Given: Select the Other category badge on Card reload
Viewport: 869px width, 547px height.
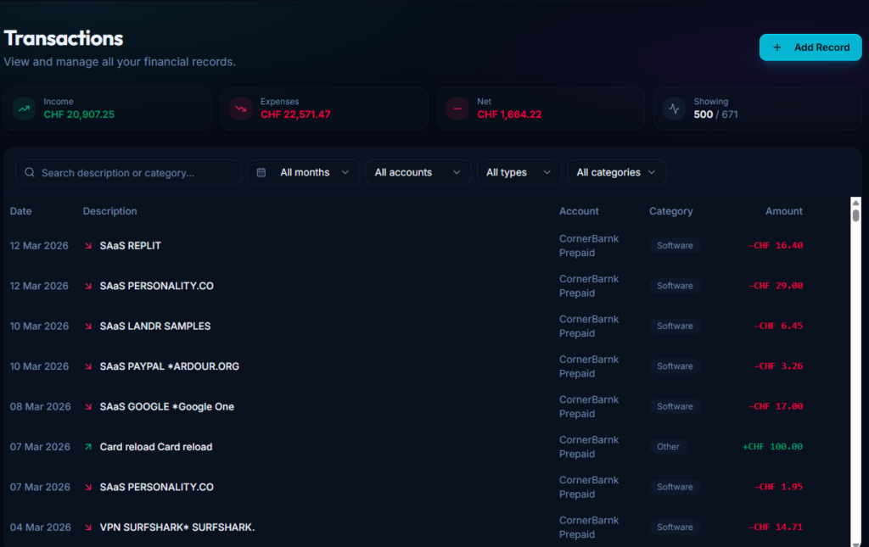Looking at the screenshot, I should (x=668, y=447).
